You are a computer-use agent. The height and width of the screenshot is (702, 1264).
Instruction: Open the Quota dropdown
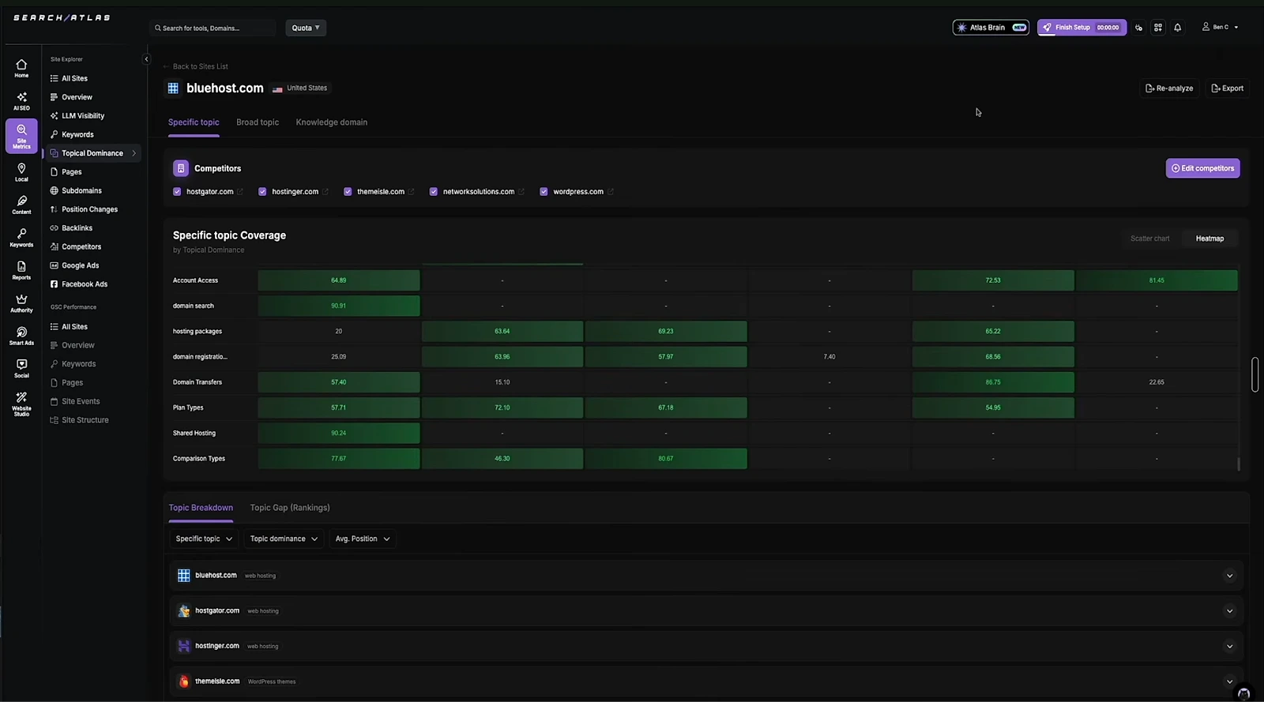coord(306,28)
